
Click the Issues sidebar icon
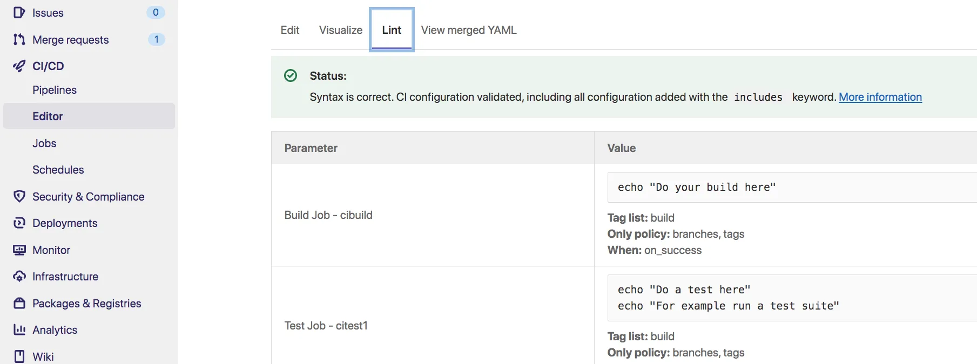[19, 12]
